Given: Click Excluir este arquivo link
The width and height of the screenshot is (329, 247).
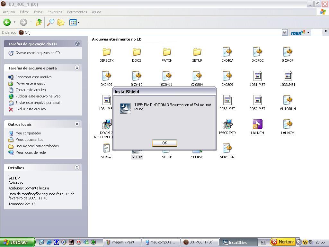Looking at the screenshot, I should tap(31, 109).
